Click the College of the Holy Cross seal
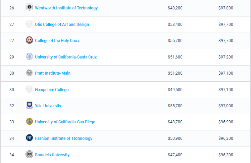The height and width of the screenshot is (163, 251). click(x=30, y=40)
